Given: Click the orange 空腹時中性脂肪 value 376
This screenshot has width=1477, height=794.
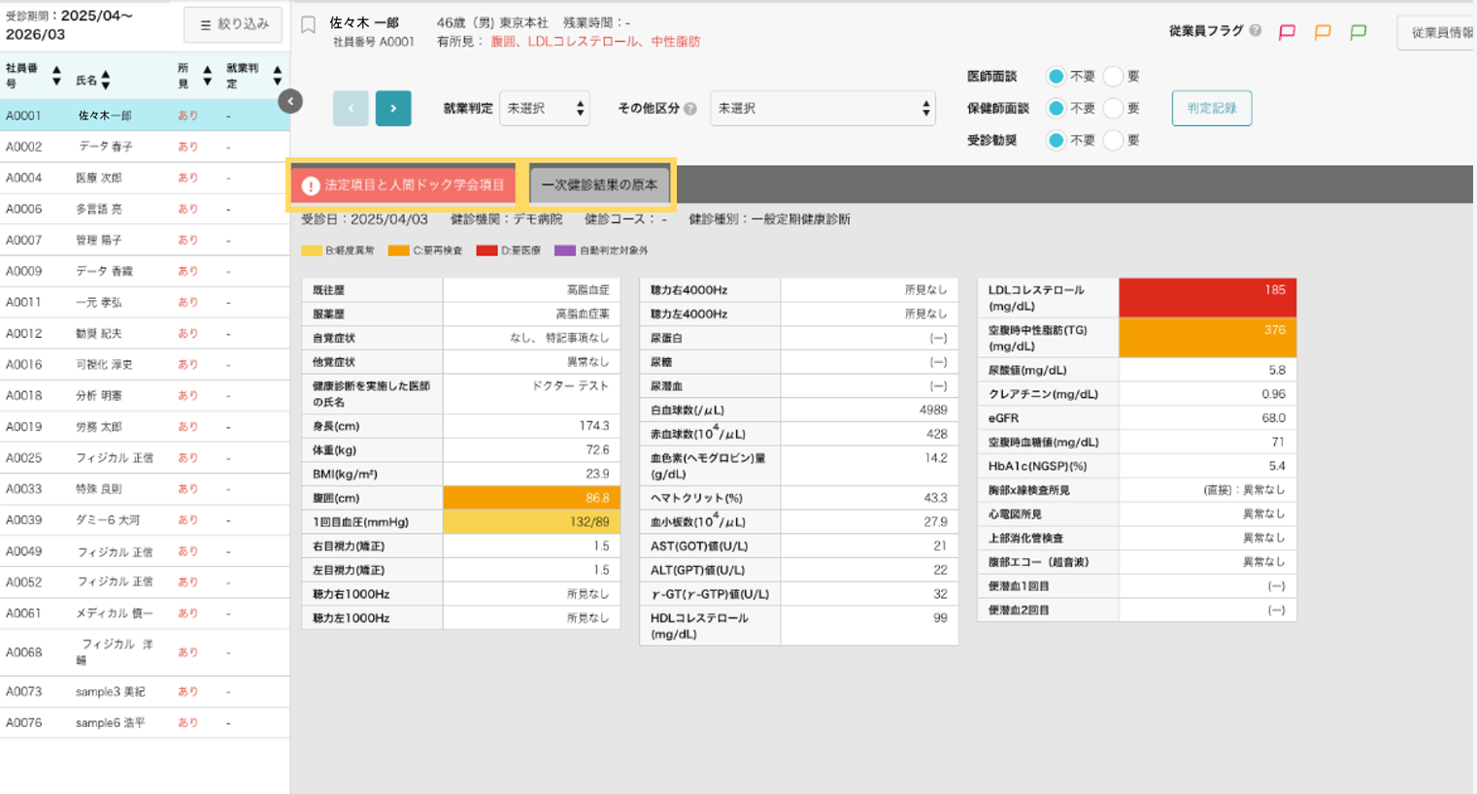Looking at the screenshot, I should [x=1207, y=338].
